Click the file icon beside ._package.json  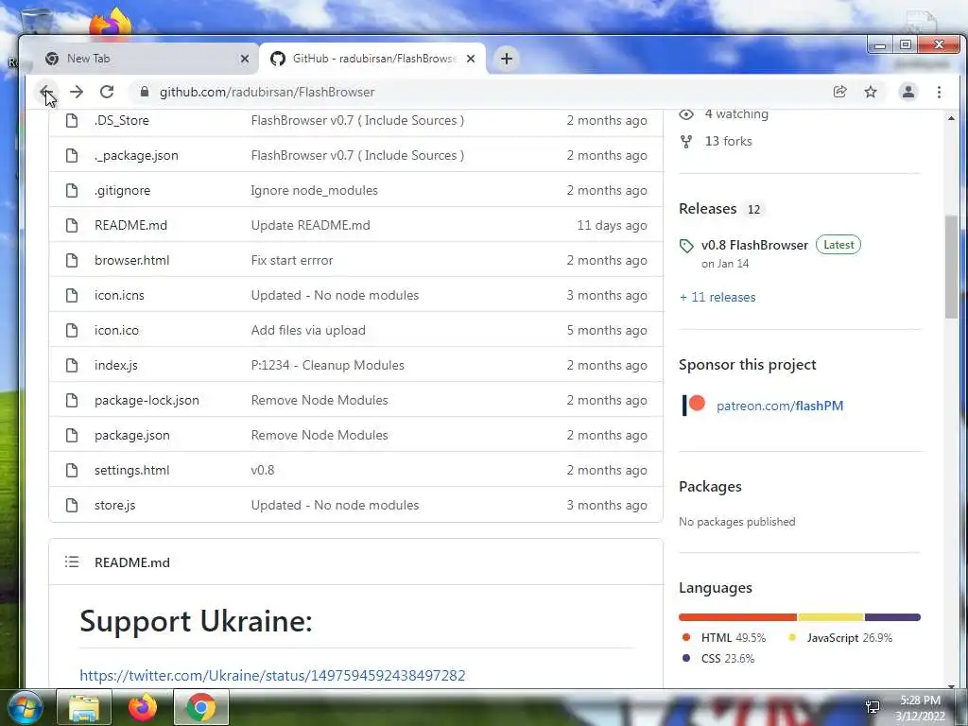72,155
